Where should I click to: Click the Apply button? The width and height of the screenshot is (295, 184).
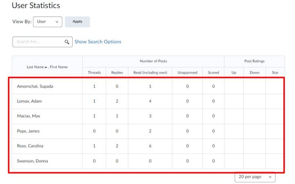[77, 22]
